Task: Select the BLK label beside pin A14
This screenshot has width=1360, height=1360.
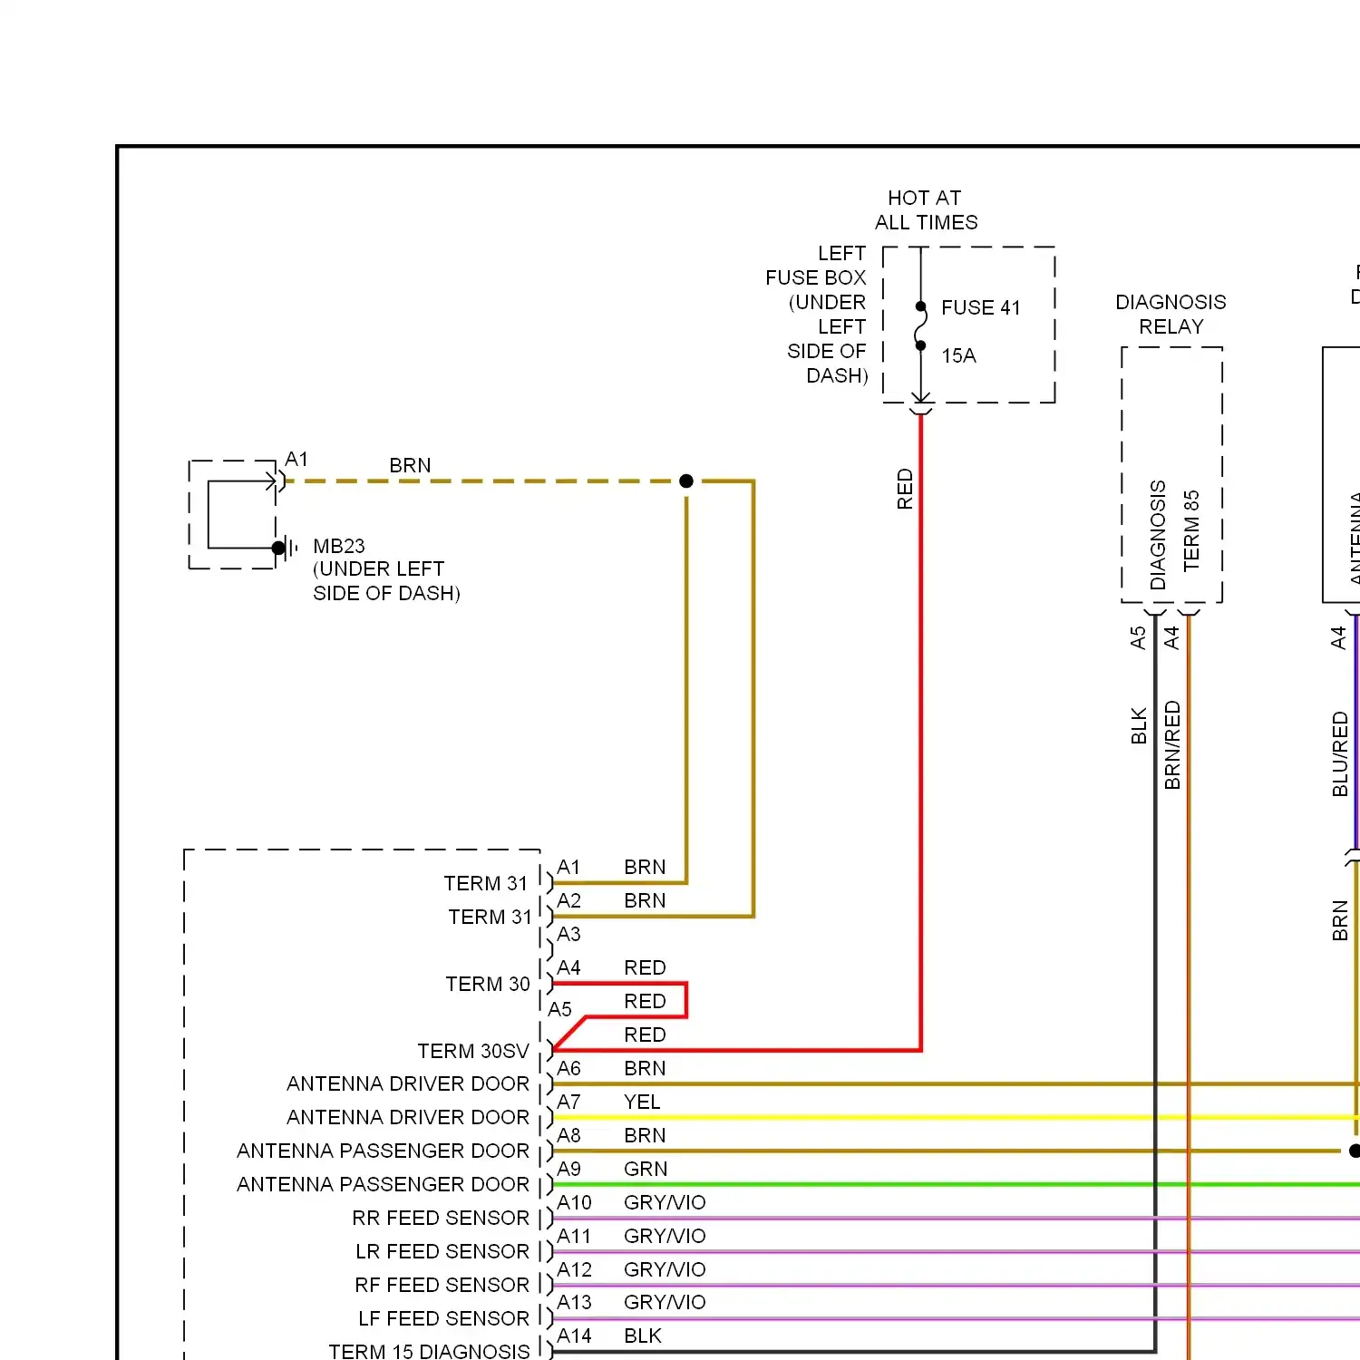Action: [x=643, y=1336]
